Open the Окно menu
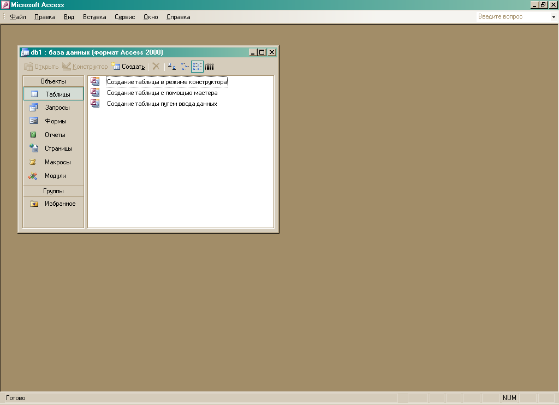 (151, 17)
